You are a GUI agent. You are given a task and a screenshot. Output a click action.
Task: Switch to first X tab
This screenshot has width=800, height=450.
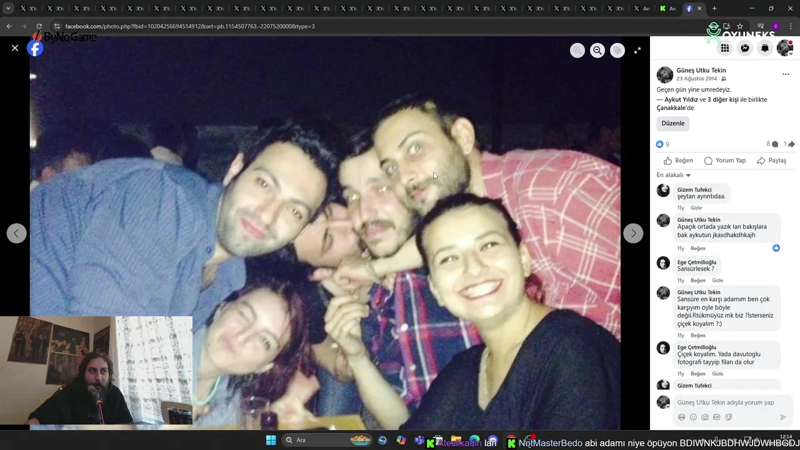pos(29,8)
